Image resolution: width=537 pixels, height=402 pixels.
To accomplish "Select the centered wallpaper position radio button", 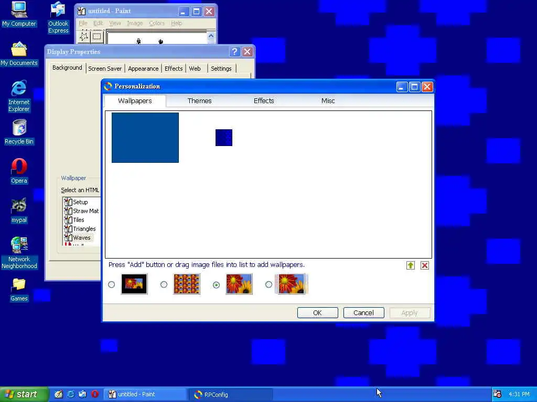I will click(x=111, y=284).
